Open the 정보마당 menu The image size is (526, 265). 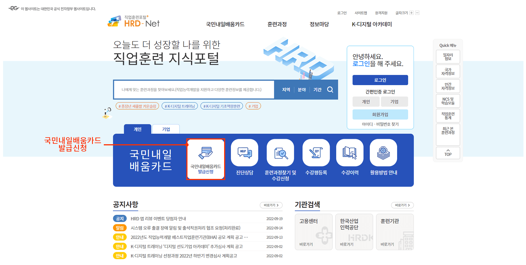[x=319, y=24]
